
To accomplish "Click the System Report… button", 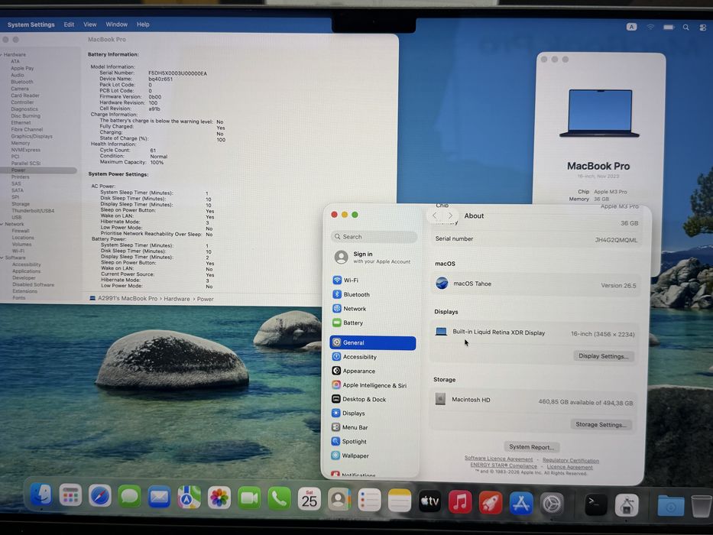I will click(x=532, y=447).
